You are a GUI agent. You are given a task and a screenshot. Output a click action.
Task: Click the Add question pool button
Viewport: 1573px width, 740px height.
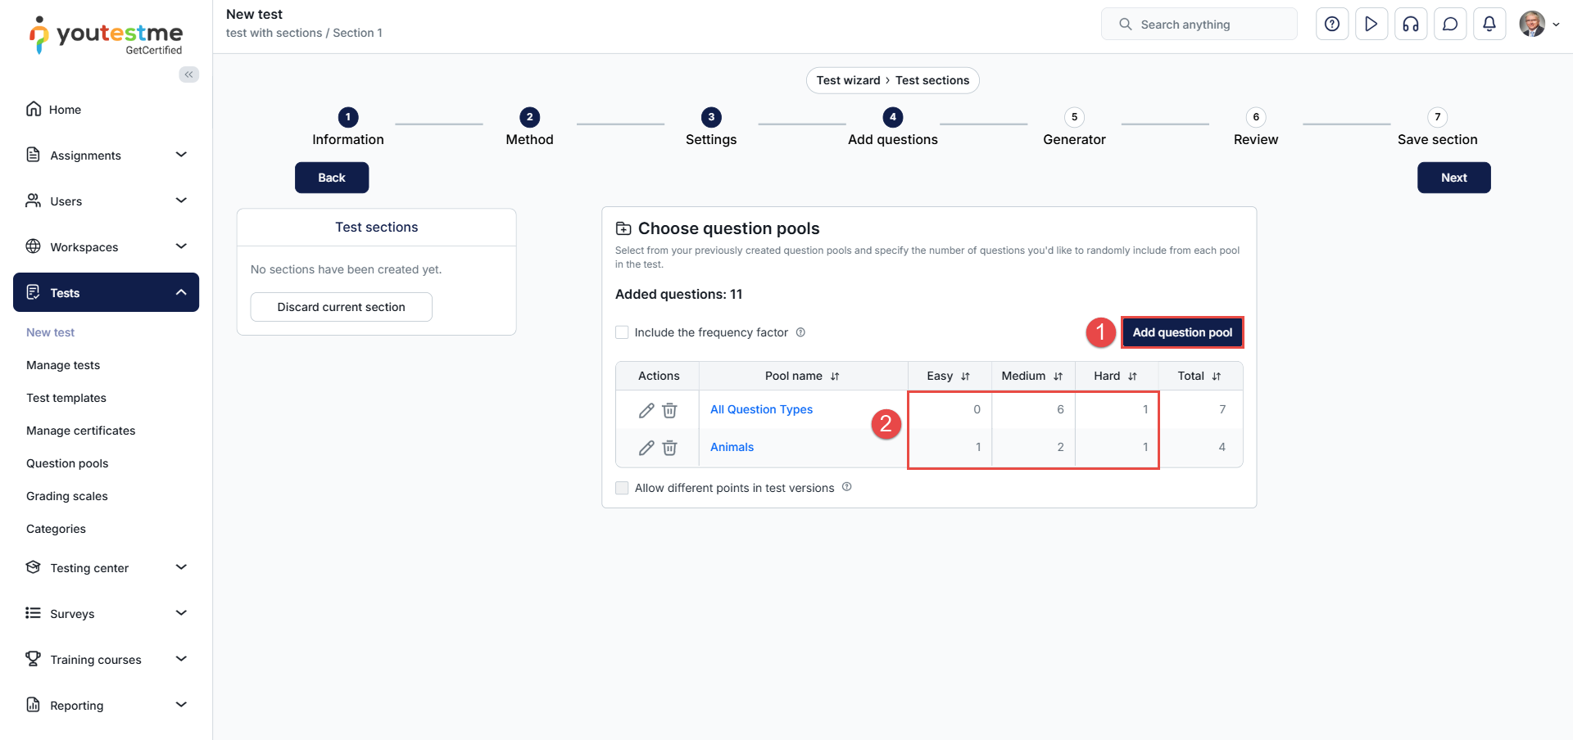[x=1181, y=332]
